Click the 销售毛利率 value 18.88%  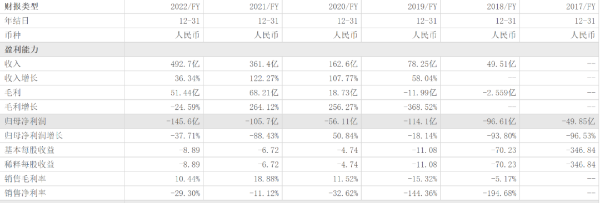click(267, 179)
